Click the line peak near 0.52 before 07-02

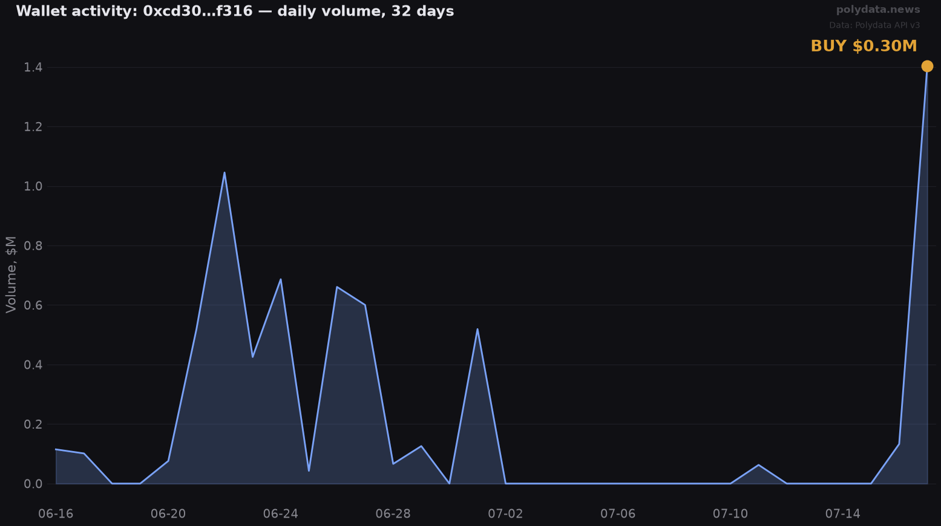tap(477, 330)
